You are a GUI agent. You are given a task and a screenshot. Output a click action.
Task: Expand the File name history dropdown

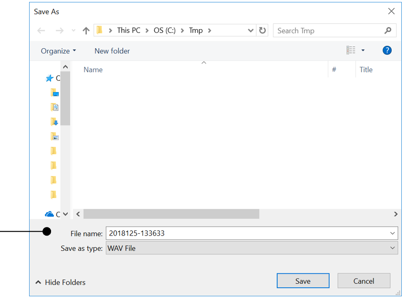(x=392, y=233)
